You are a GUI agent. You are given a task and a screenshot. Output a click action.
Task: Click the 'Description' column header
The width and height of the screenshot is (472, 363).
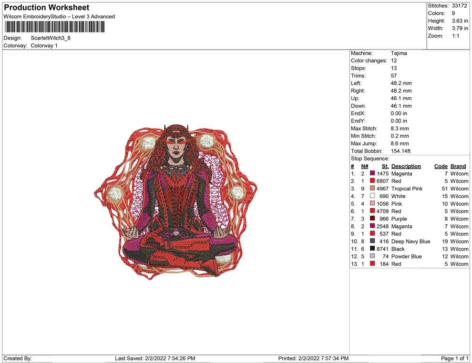406,166
